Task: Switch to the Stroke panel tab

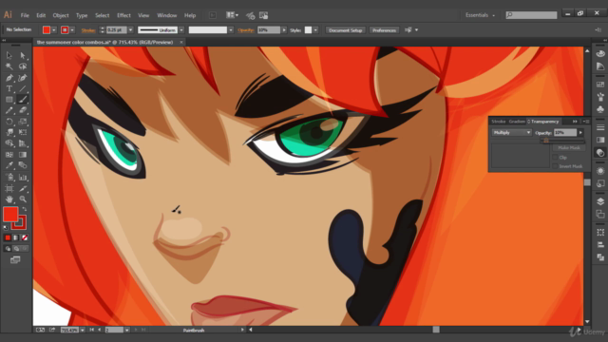Action: coord(498,122)
